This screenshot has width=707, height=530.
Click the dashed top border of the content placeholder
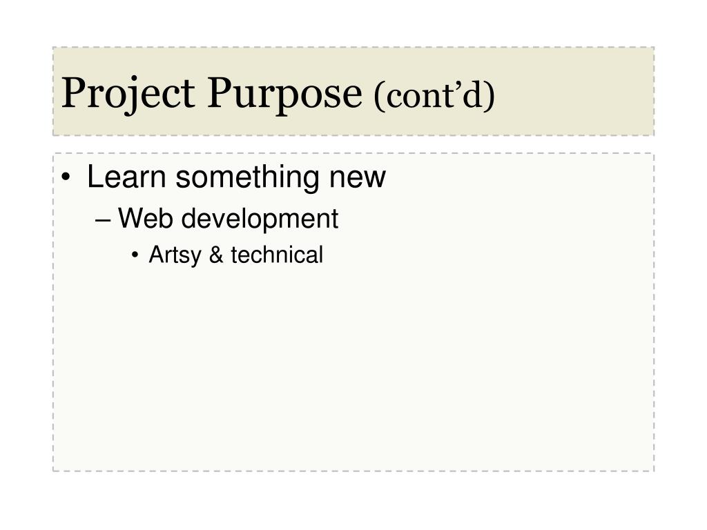[353, 154]
